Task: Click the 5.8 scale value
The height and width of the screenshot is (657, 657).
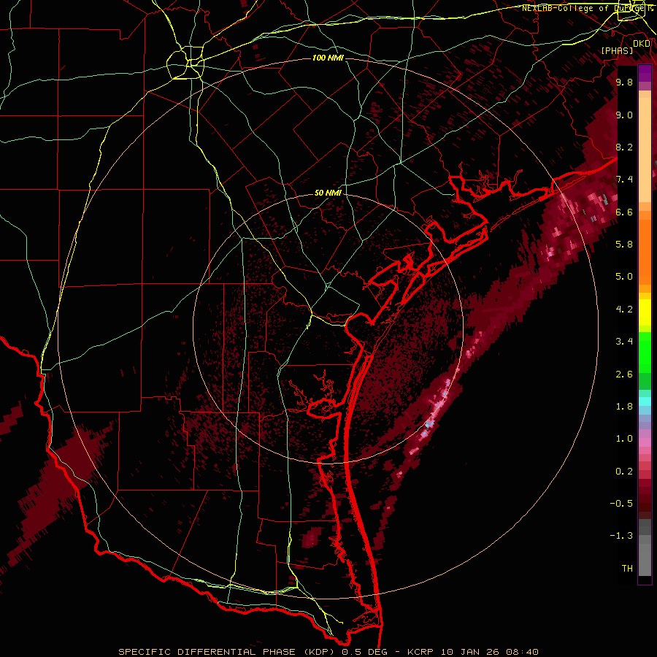Action: click(x=624, y=244)
